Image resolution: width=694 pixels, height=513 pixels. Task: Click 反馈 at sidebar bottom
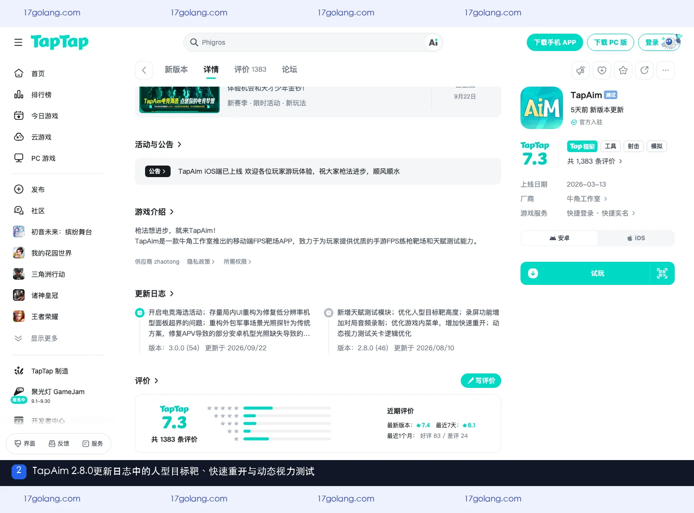pos(59,444)
